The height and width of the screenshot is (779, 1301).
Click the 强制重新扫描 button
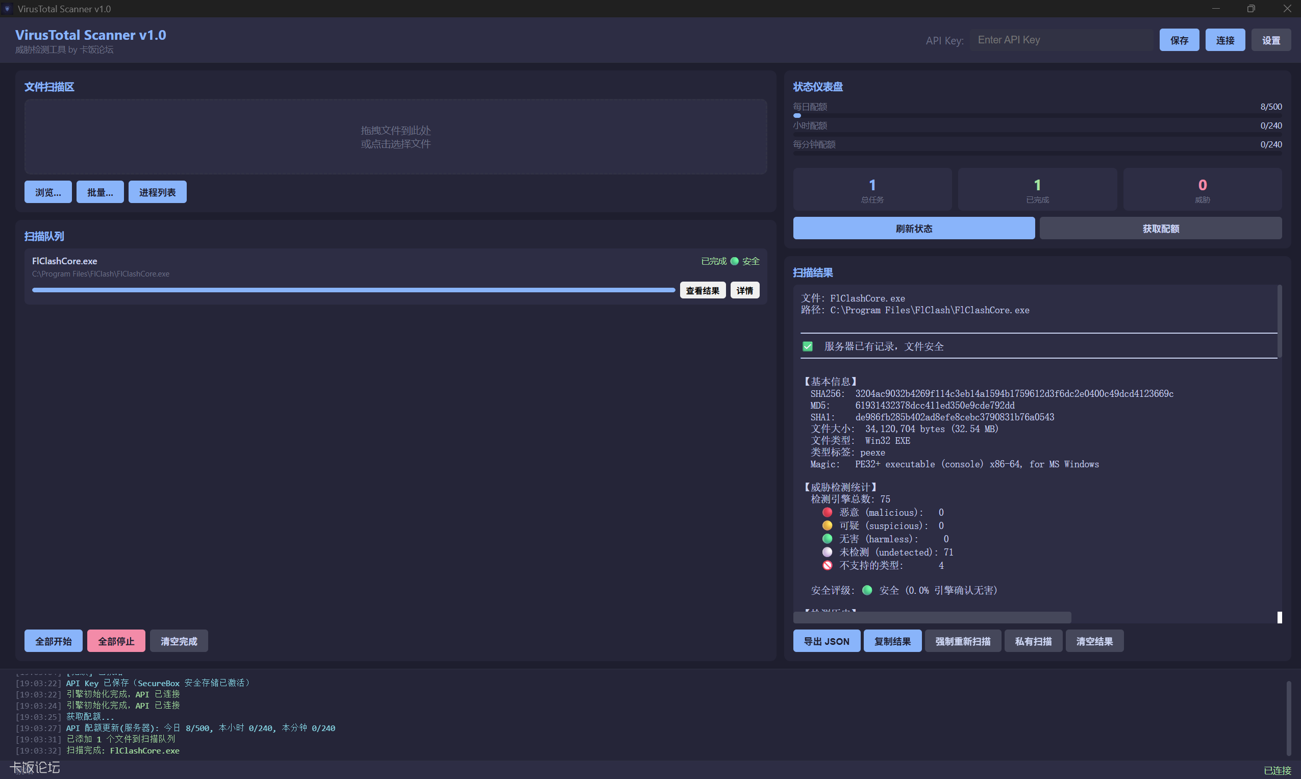(963, 641)
